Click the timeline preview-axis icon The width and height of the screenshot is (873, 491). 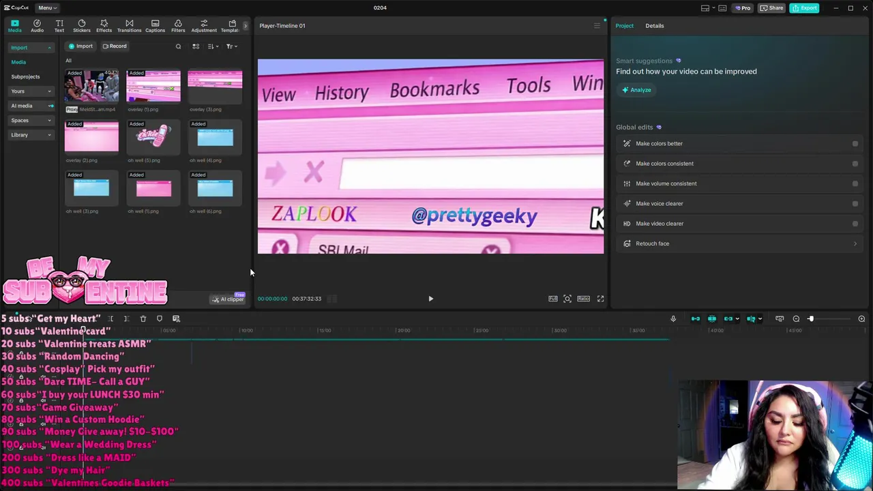pos(780,318)
